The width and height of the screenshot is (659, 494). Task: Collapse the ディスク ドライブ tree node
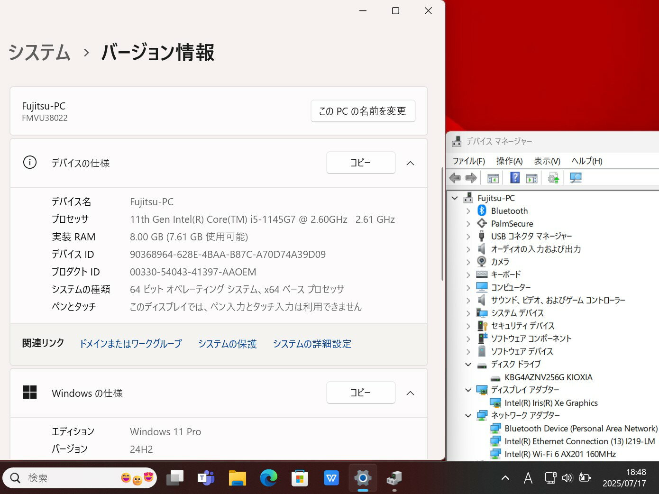pos(468,365)
